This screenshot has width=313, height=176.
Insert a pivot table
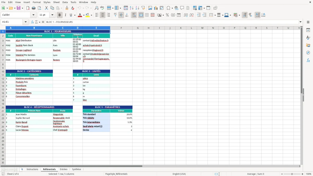pos(162,8)
